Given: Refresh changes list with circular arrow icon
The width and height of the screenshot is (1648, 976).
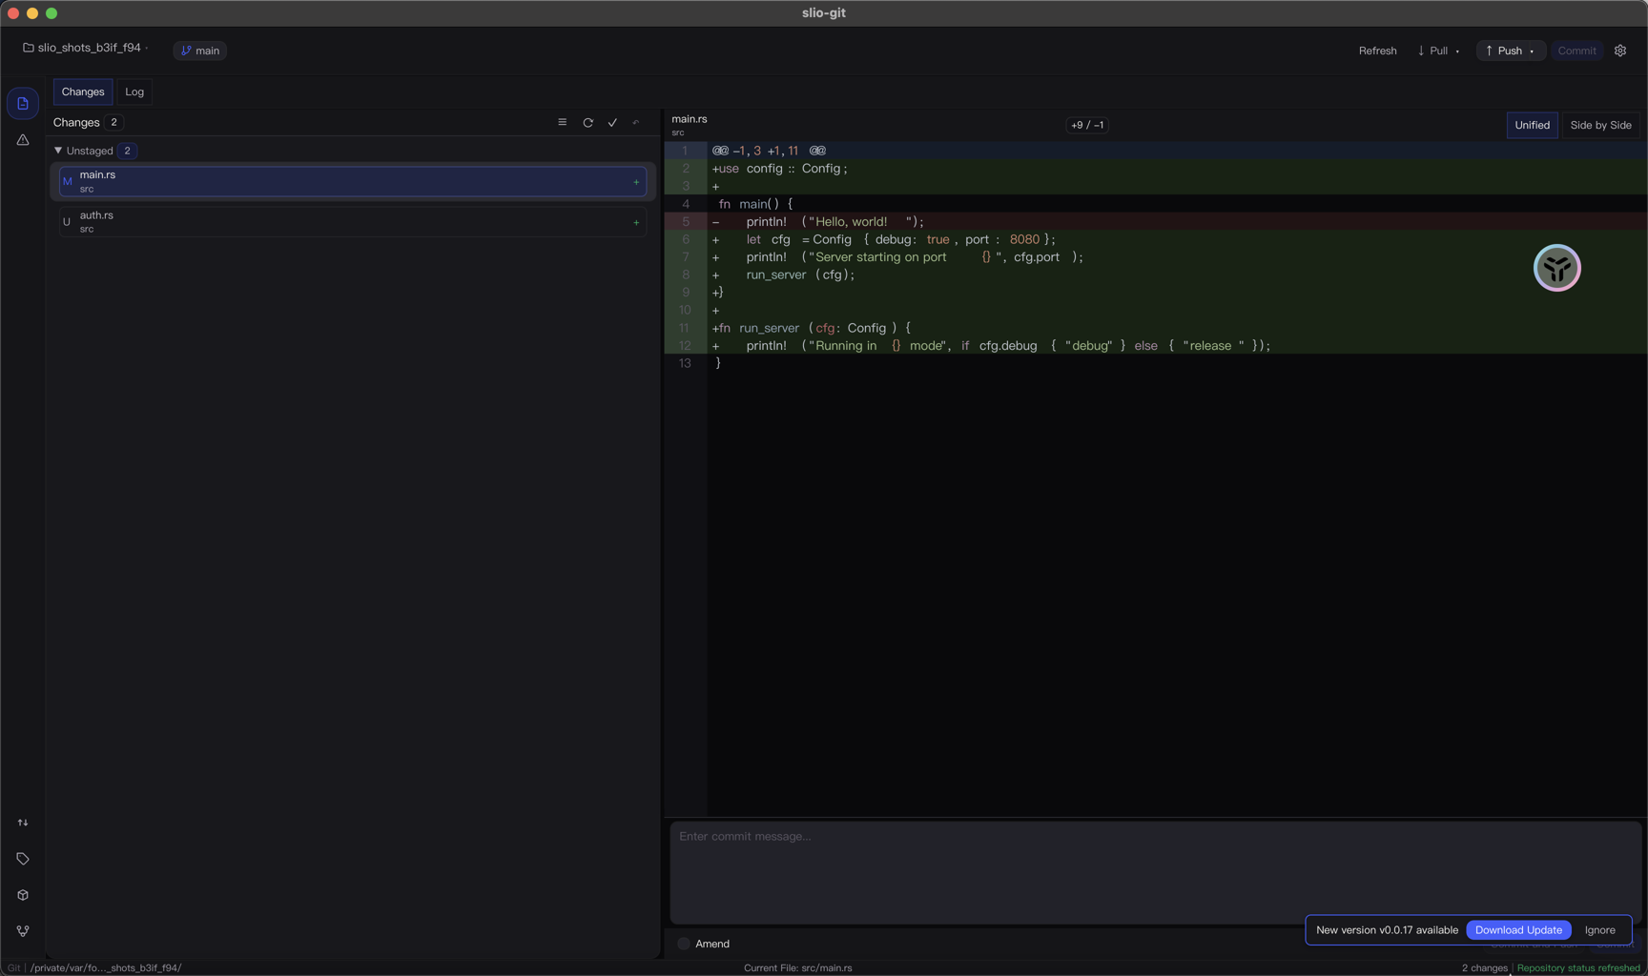Looking at the screenshot, I should (x=587, y=122).
